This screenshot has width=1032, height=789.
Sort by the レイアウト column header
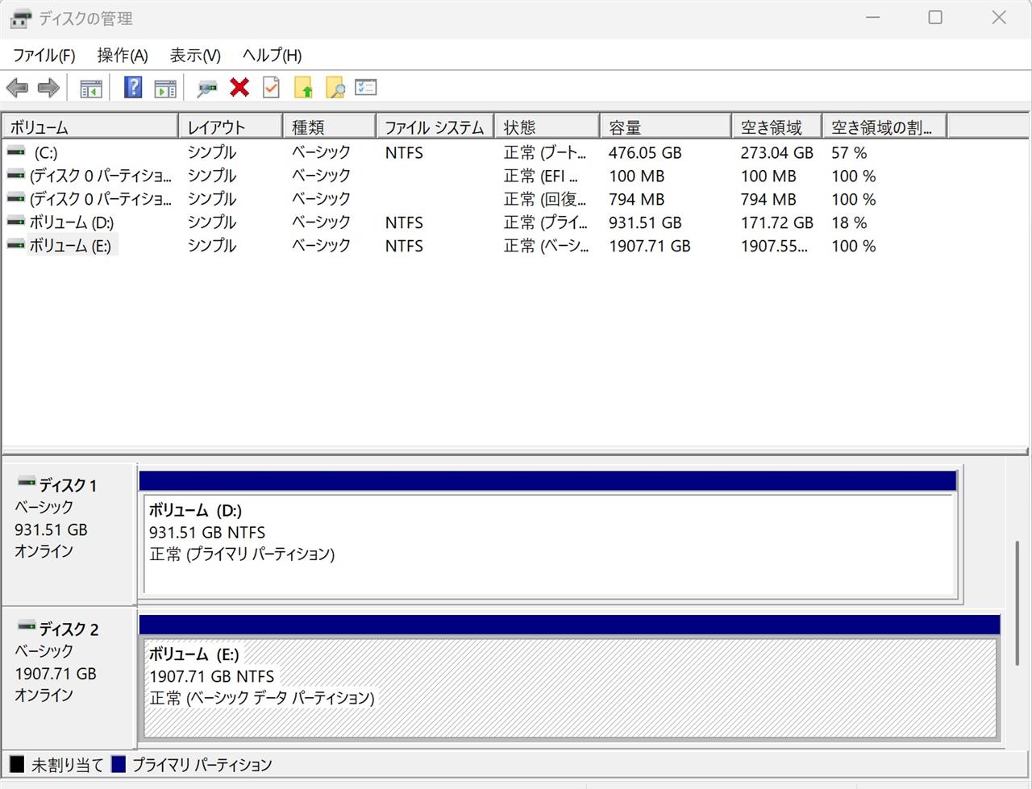[x=231, y=127]
